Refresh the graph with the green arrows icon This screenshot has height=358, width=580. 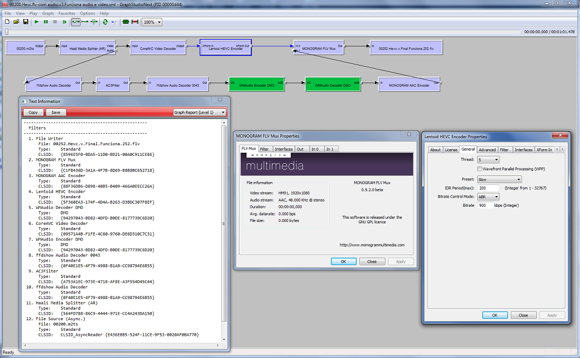point(105,22)
